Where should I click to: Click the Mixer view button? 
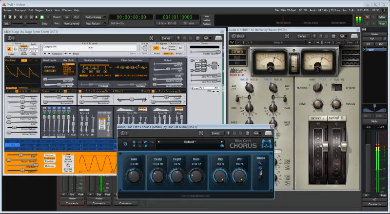point(382,23)
